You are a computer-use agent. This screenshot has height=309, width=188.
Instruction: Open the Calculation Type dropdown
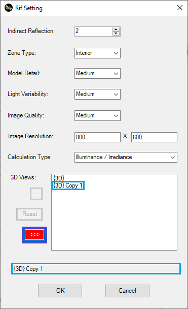tap(126, 157)
